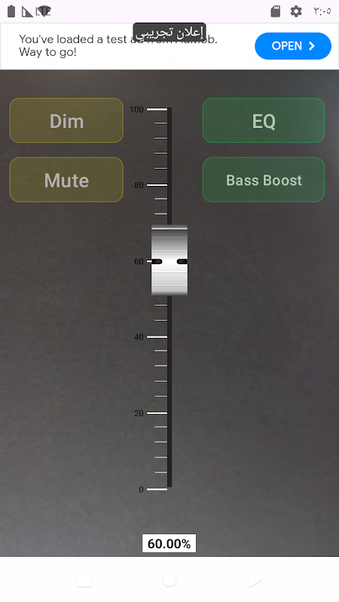This screenshot has width=339, height=602.
Task: Click the settings gear status icon
Action: tap(296, 11)
